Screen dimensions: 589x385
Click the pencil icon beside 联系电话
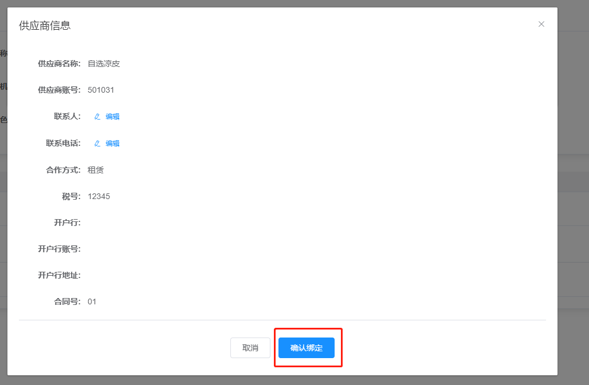[97, 144]
